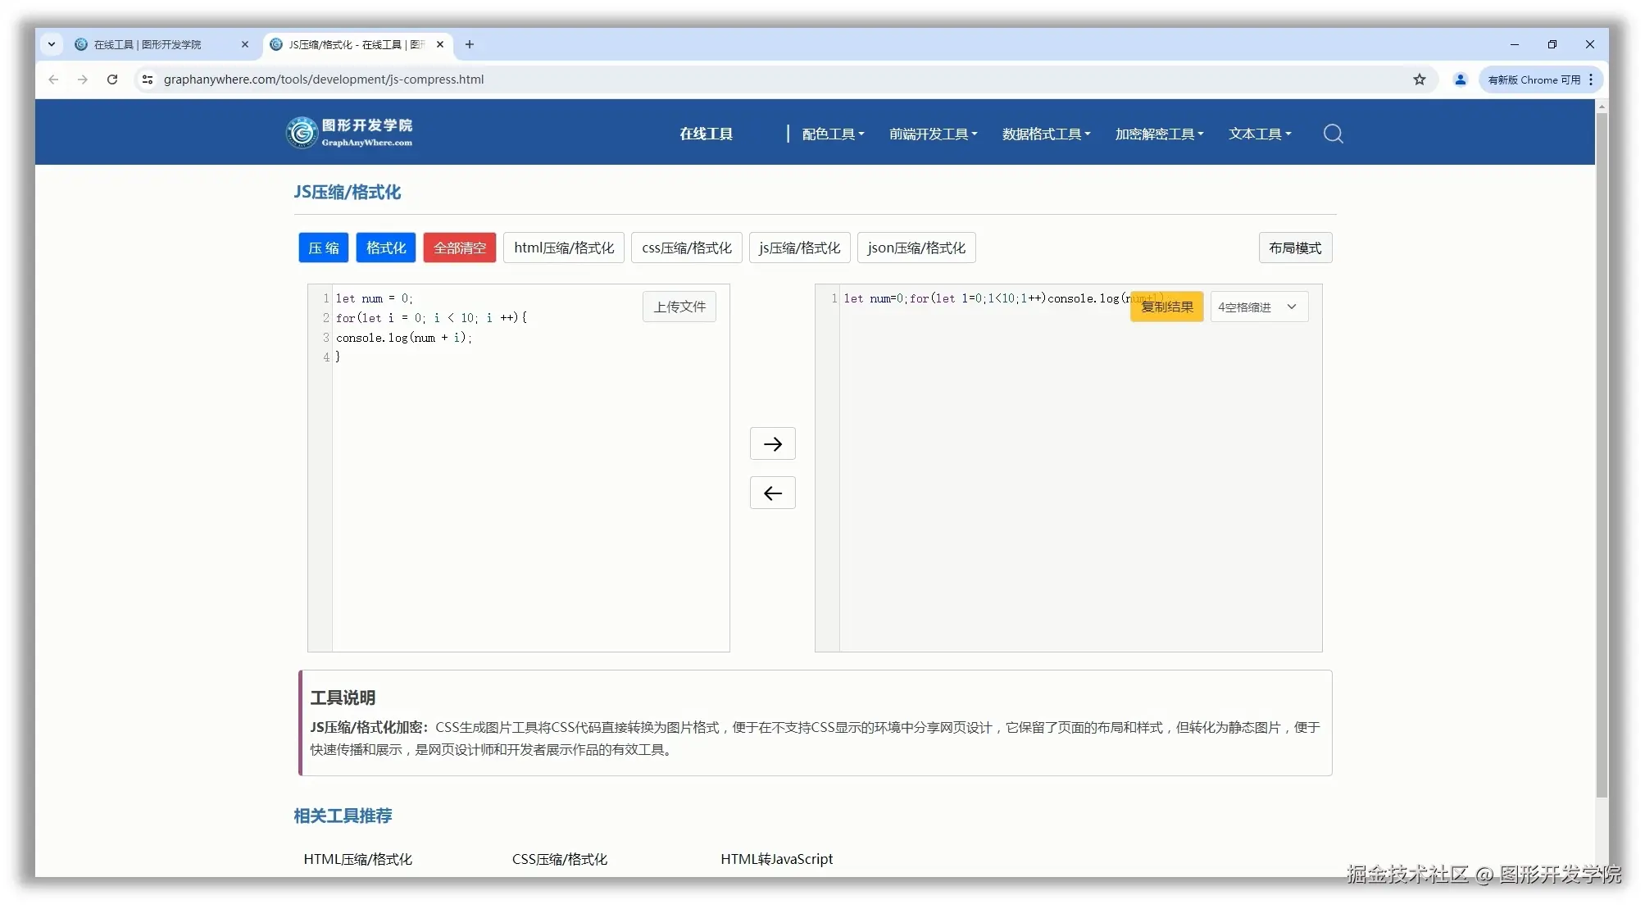Click the right arrow to compress the code

tap(771, 443)
